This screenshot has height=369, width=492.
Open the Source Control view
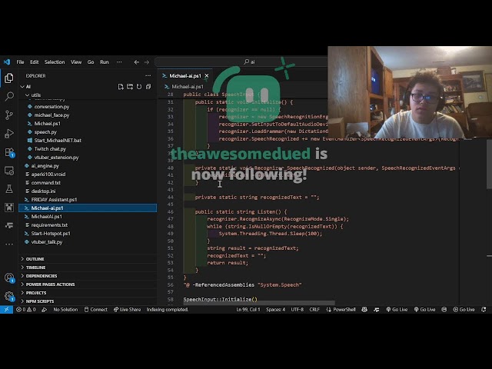click(x=9, y=115)
